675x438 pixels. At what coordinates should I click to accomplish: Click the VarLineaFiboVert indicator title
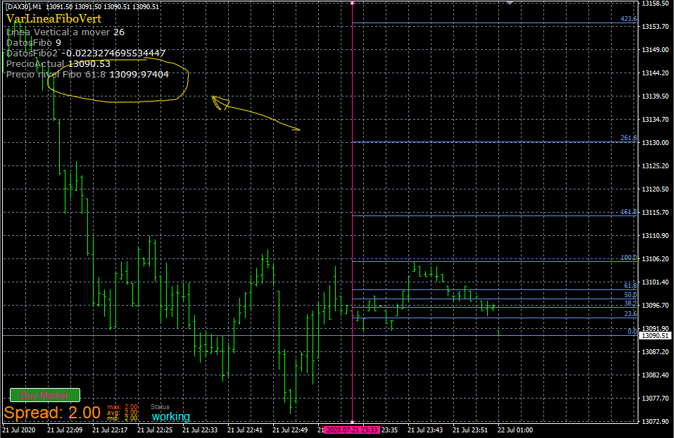[53, 19]
